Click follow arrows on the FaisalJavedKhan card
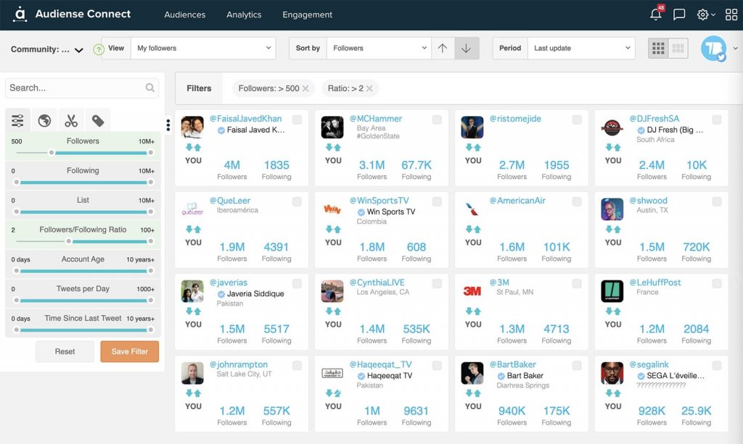Viewport: 743px width, 444px height. [x=193, y=148]
